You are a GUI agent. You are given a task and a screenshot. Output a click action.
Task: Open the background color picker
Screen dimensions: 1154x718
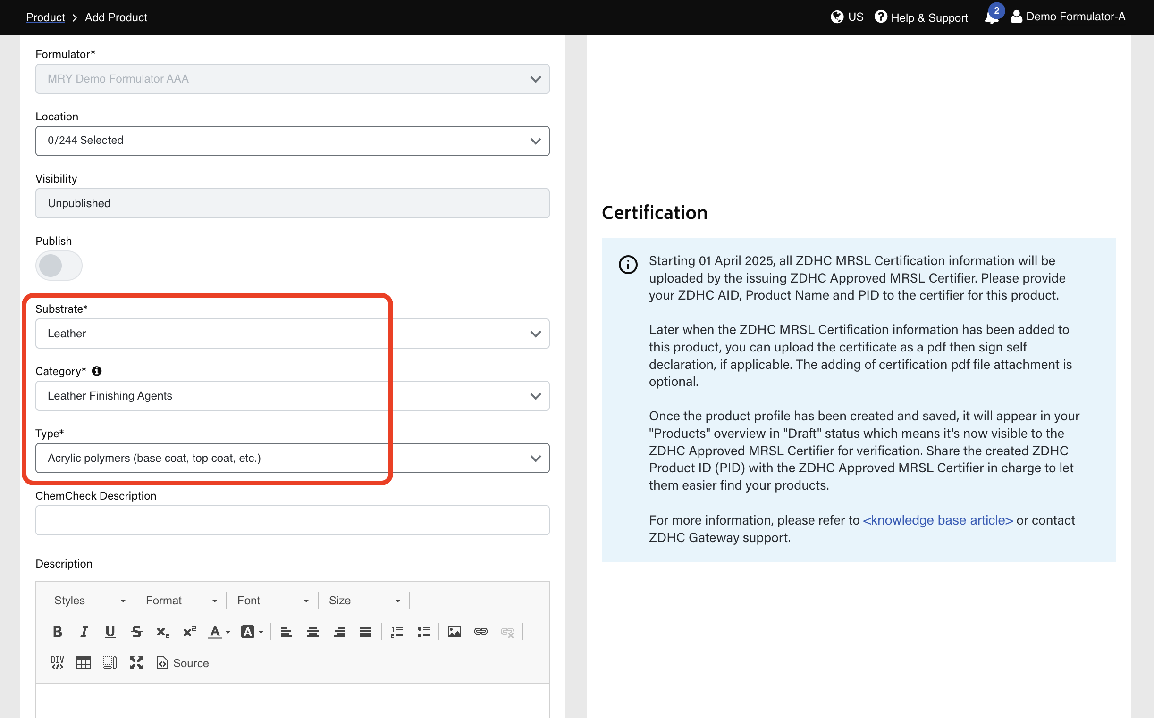252,632
